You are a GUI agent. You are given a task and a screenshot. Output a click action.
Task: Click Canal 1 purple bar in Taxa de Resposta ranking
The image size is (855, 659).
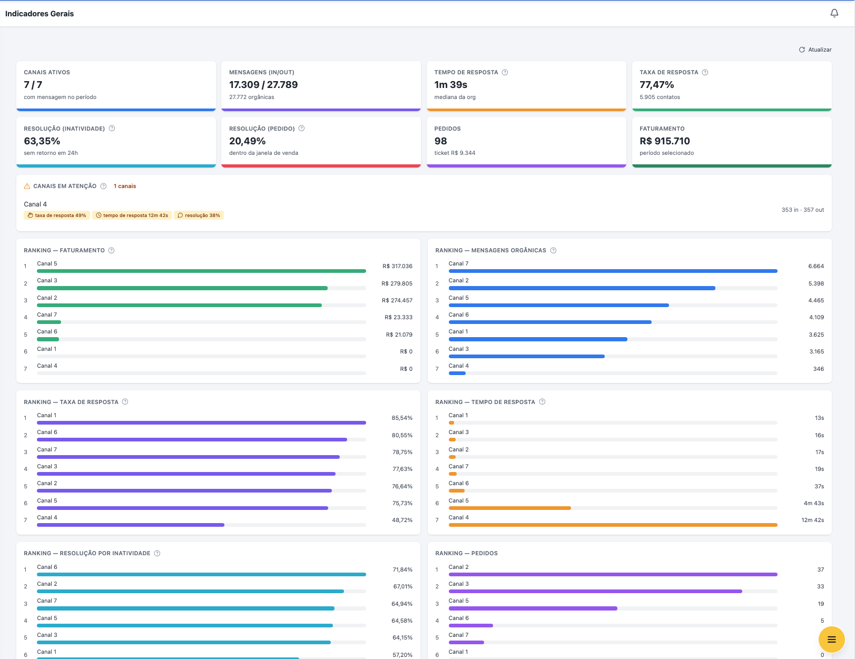click(201, 422)
